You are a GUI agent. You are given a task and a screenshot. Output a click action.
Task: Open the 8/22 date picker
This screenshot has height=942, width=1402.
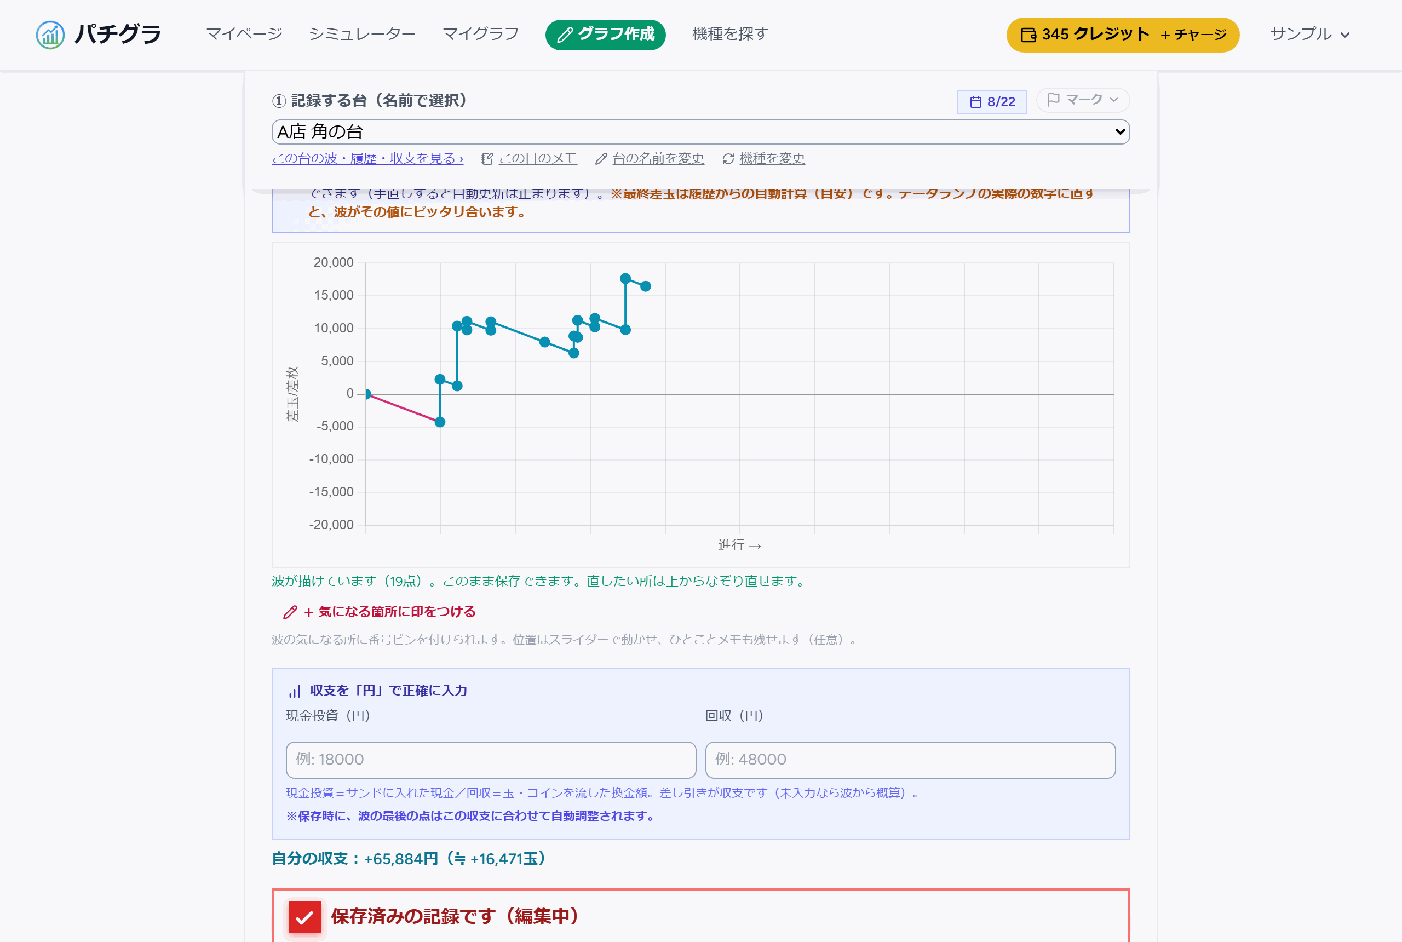pyautogui.click(x=992, y=101)
